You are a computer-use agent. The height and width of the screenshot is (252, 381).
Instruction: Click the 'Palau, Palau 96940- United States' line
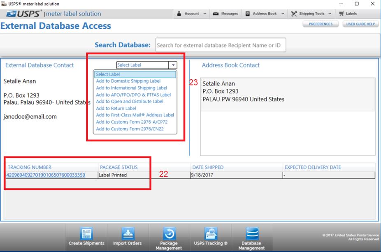tap(47, 102)
